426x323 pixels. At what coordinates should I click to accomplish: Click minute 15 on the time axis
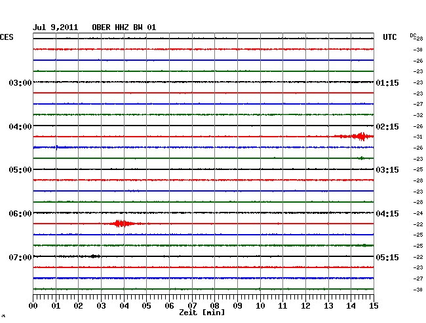click(x=374, y=306)
